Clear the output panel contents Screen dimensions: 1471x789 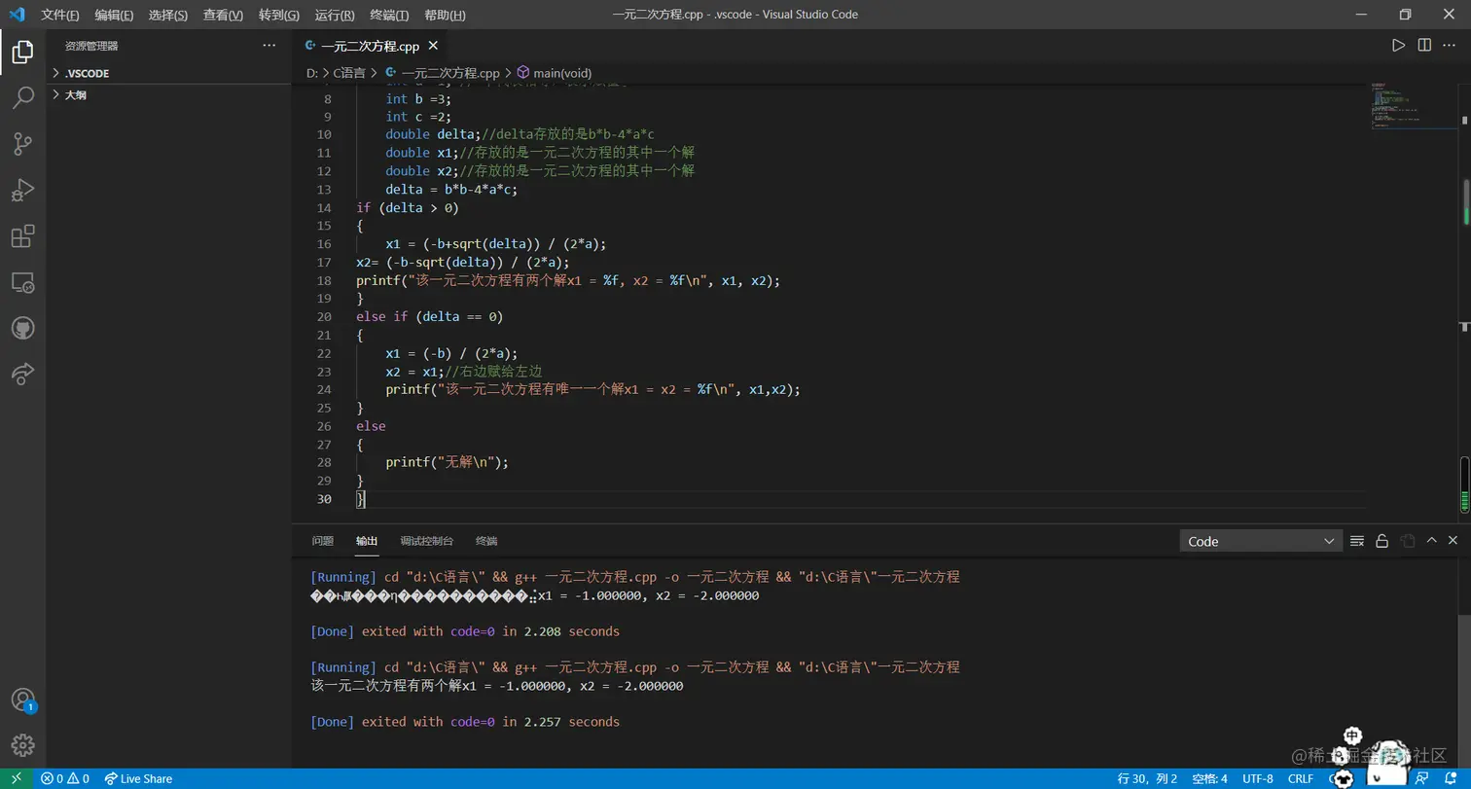[x=1357, y=541]
